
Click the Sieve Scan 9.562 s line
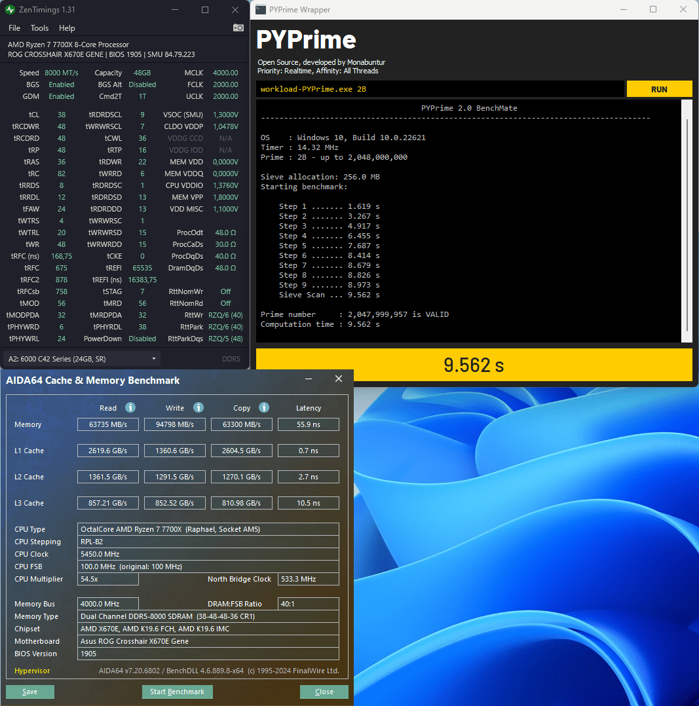point(330,295)
